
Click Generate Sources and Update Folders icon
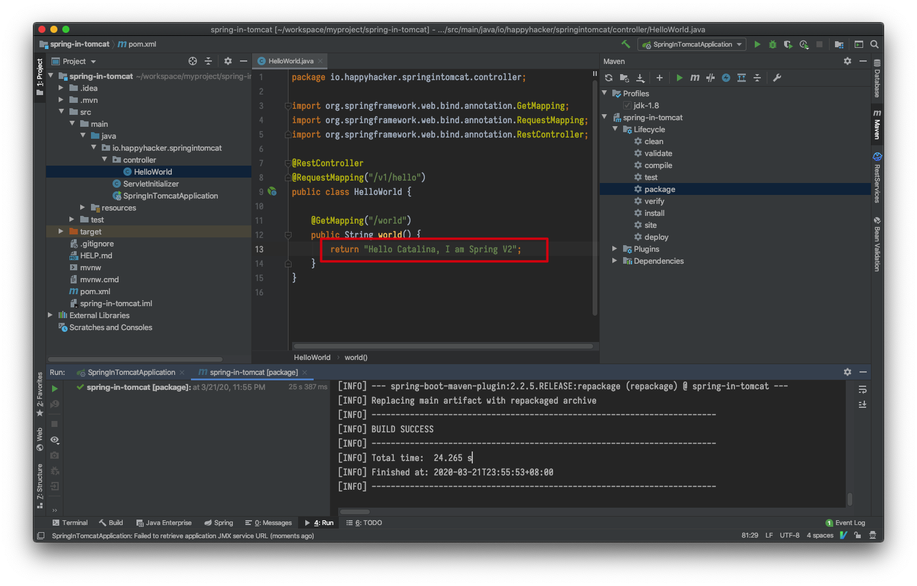tap(624, 78)
